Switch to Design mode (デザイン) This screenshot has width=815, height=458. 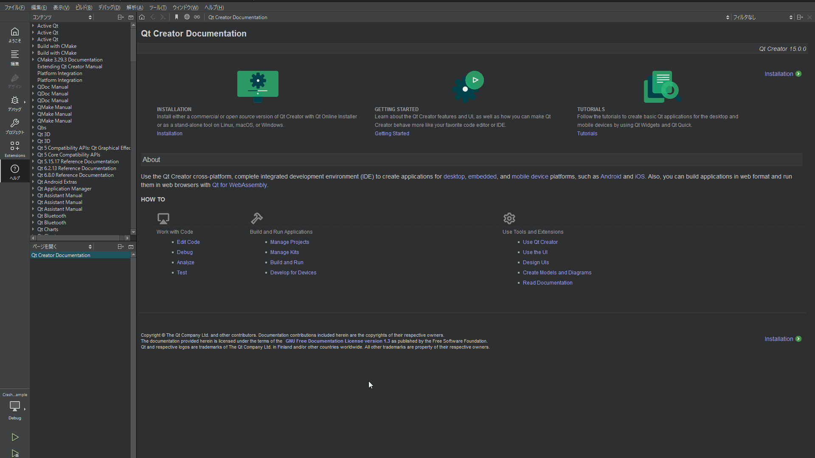[x=15, y=81]
